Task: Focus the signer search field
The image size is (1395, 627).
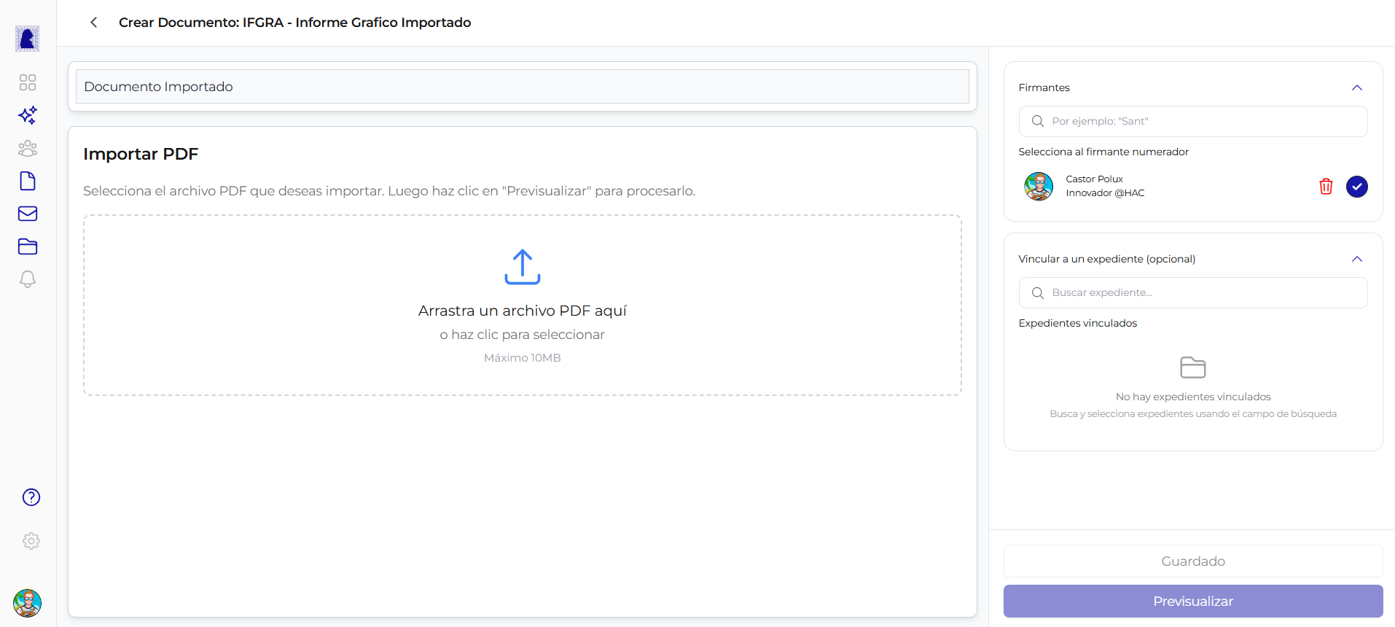Action: point(1203,121)
